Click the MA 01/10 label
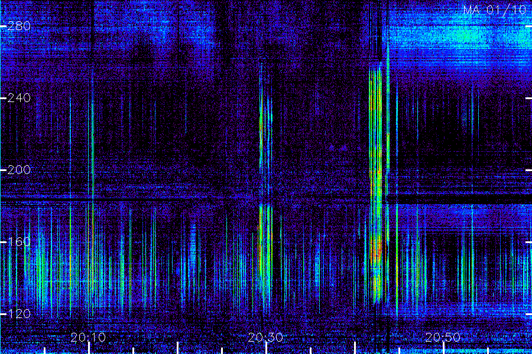 point(495,10)
